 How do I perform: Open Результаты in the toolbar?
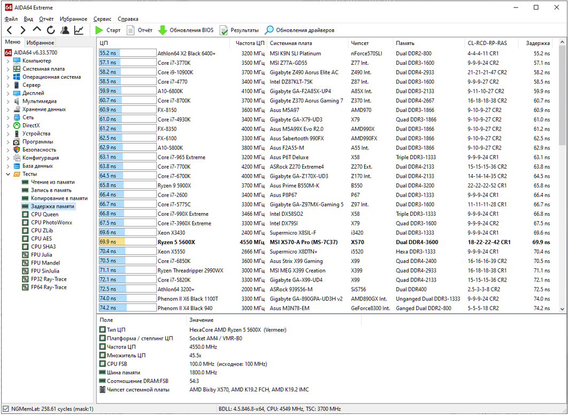(x=239, y=30)
